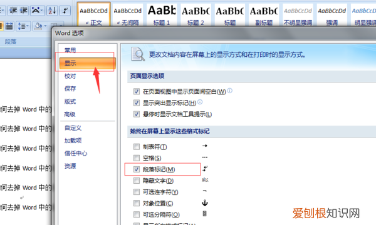Image resolution: width=376 pixels, height=225 pixels.
Task: Uncheck the 段落标记(M) checkbox
Action: (x=137, y=169)
